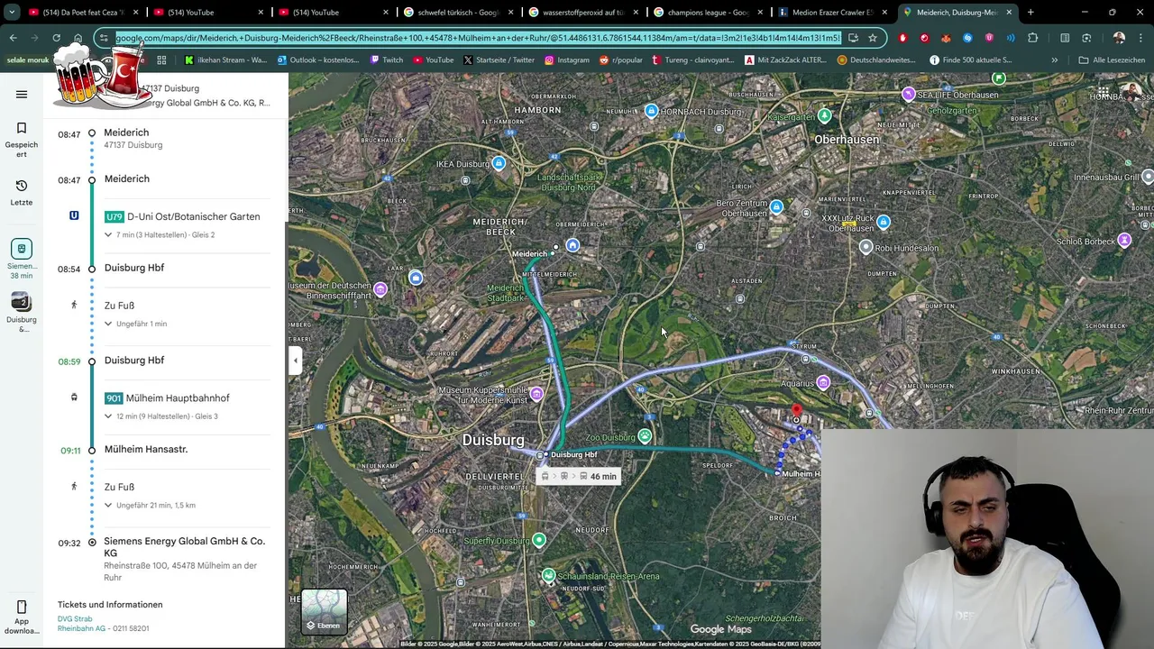Click the red destination pin on map
The width and height of the screenshot is (1154, 649).
[x=796, y=413]
